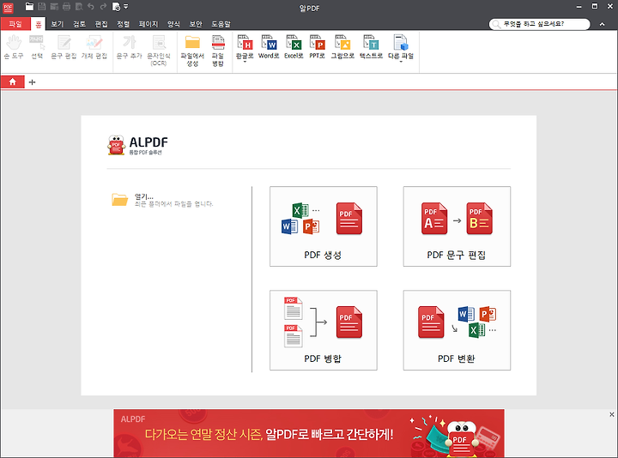
Task: Click the PDF 생성 card
Action: tap(324, 226)
